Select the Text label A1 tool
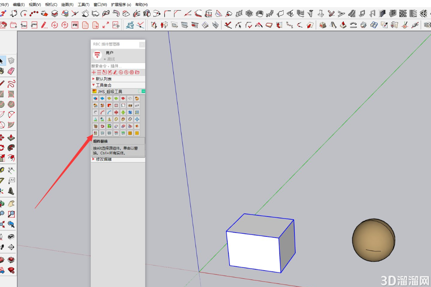 pyautogui.click(x=11, y=181)
